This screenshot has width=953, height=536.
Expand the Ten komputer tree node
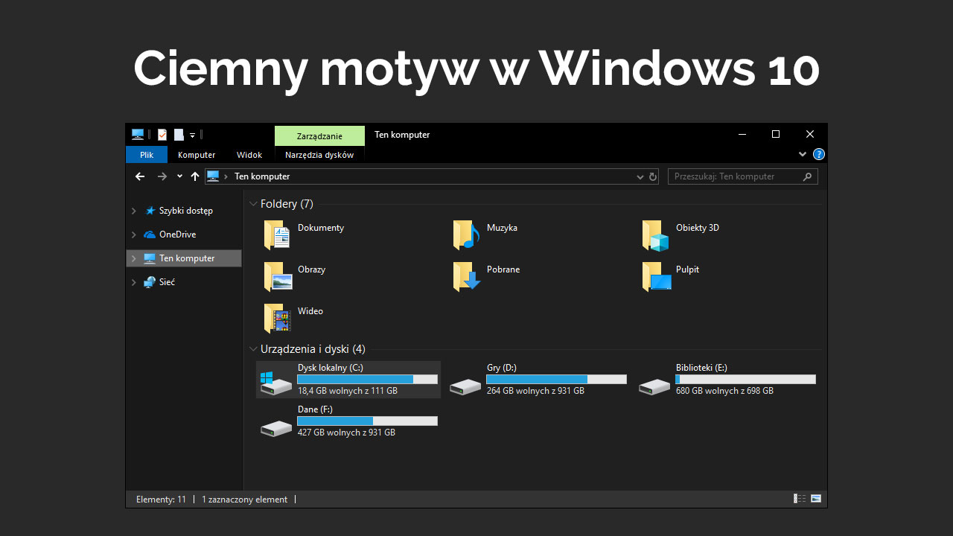[134, 258]
